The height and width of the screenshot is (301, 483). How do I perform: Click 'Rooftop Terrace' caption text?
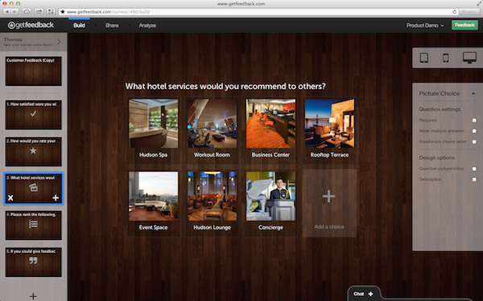[x=329, y=155]
